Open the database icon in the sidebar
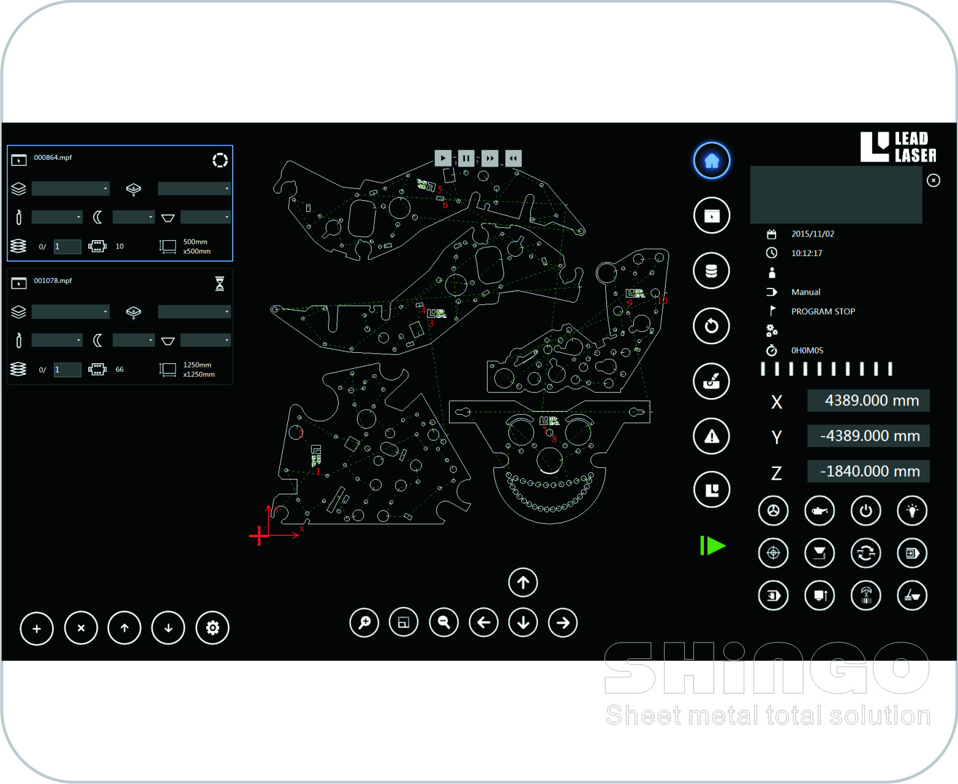 [x=711, y=271]
